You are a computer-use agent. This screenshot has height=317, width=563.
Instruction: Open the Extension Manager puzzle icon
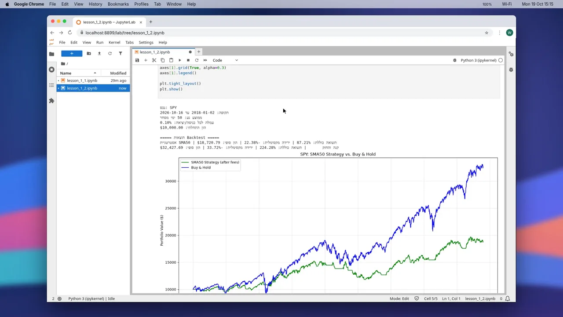point(51,101)
